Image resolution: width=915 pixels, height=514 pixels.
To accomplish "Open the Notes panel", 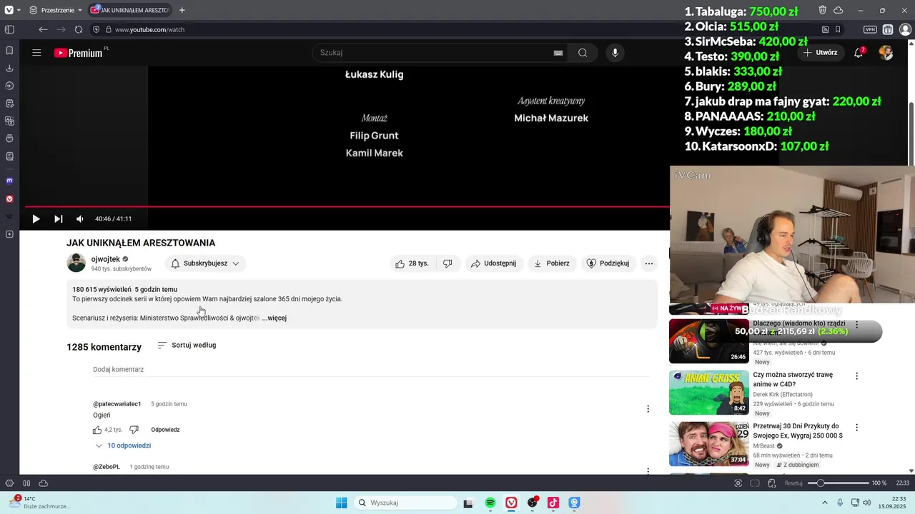I will 9,104.
